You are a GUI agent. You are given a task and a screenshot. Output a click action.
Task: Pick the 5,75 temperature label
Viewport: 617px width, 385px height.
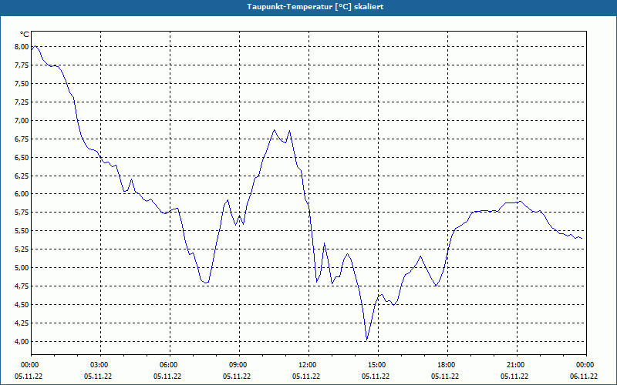22,213
